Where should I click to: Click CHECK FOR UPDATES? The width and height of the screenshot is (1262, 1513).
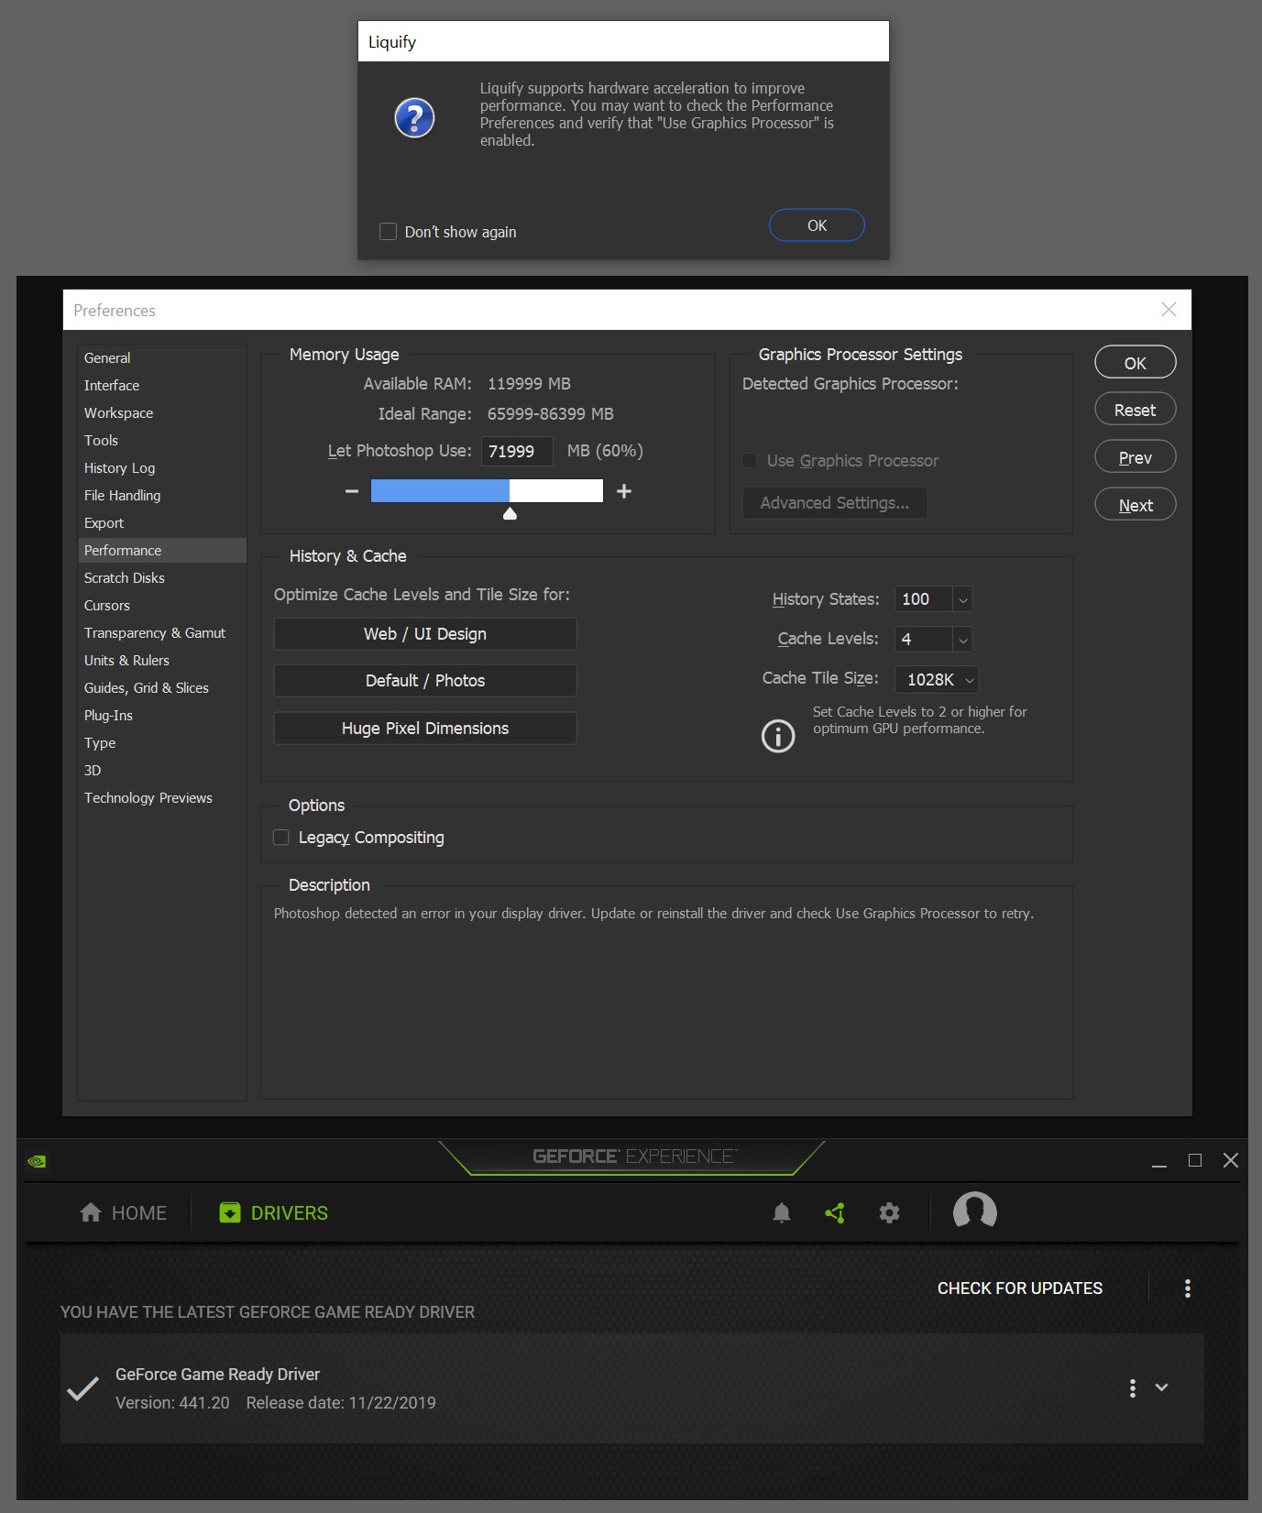(1020, 1288)
